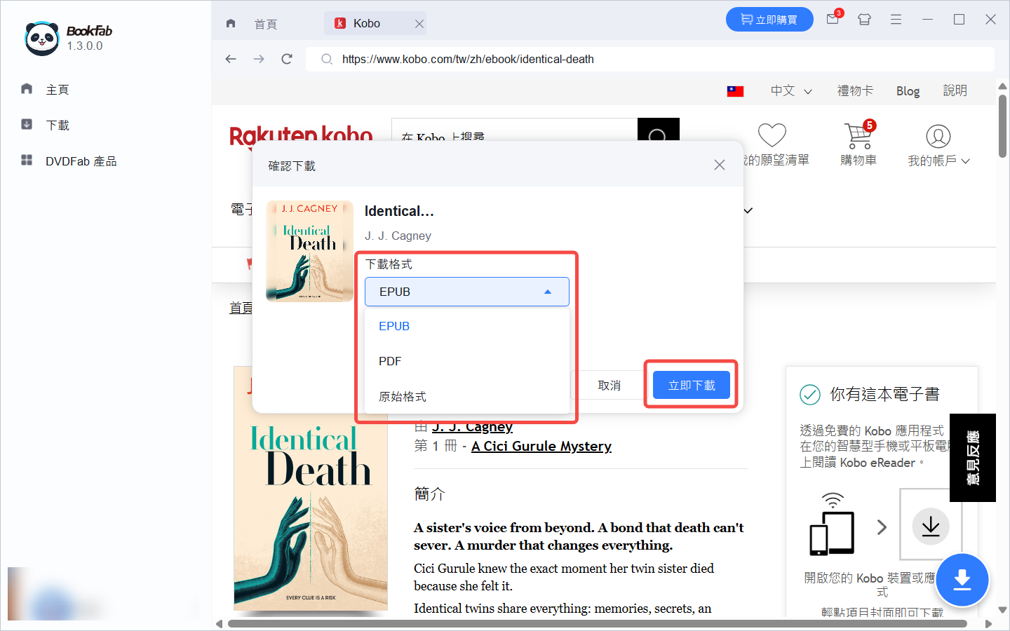
Task: Open the mail notifications icon
Action: (833, 19)
